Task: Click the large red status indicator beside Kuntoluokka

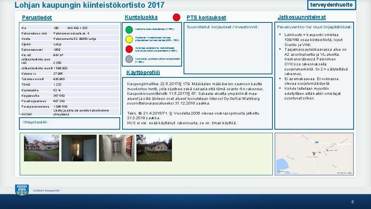Action: [177, 17]
